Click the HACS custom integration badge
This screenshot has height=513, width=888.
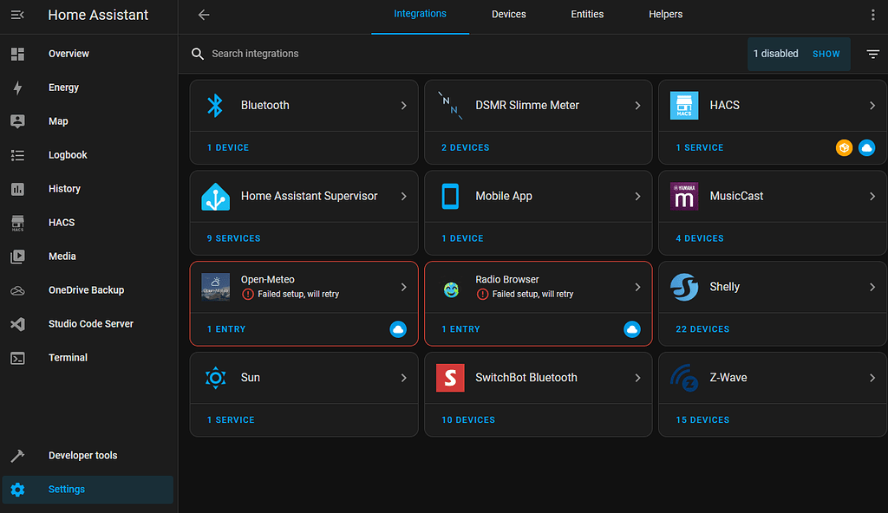tap(844, 148)
